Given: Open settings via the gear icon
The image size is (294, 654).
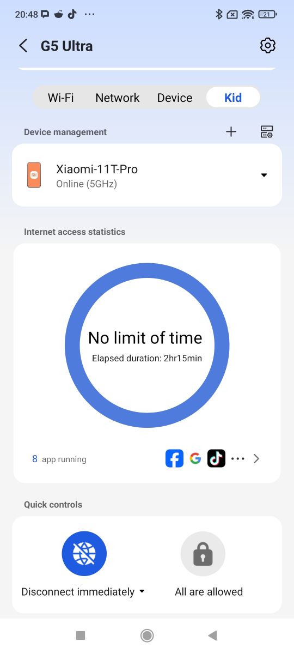Looking at the screenshot, I should tap(267, 46).
